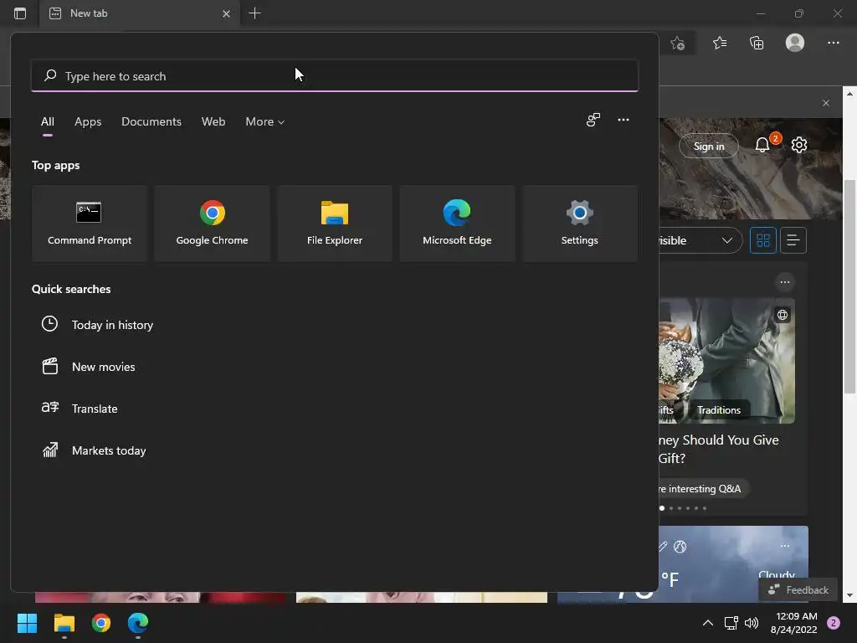Open Settings tile in Top apps
Viewport: 857px width, 643px height.
579,224
